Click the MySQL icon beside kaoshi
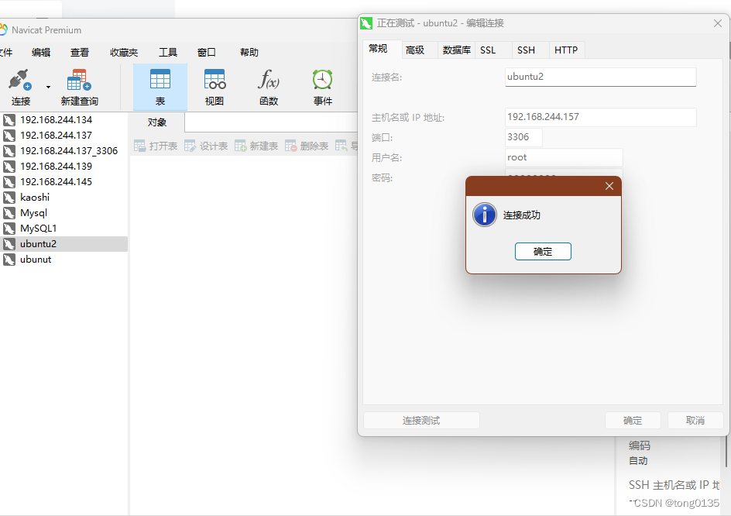This screenshot has width=731, height=516. click(x=9, y=198)
